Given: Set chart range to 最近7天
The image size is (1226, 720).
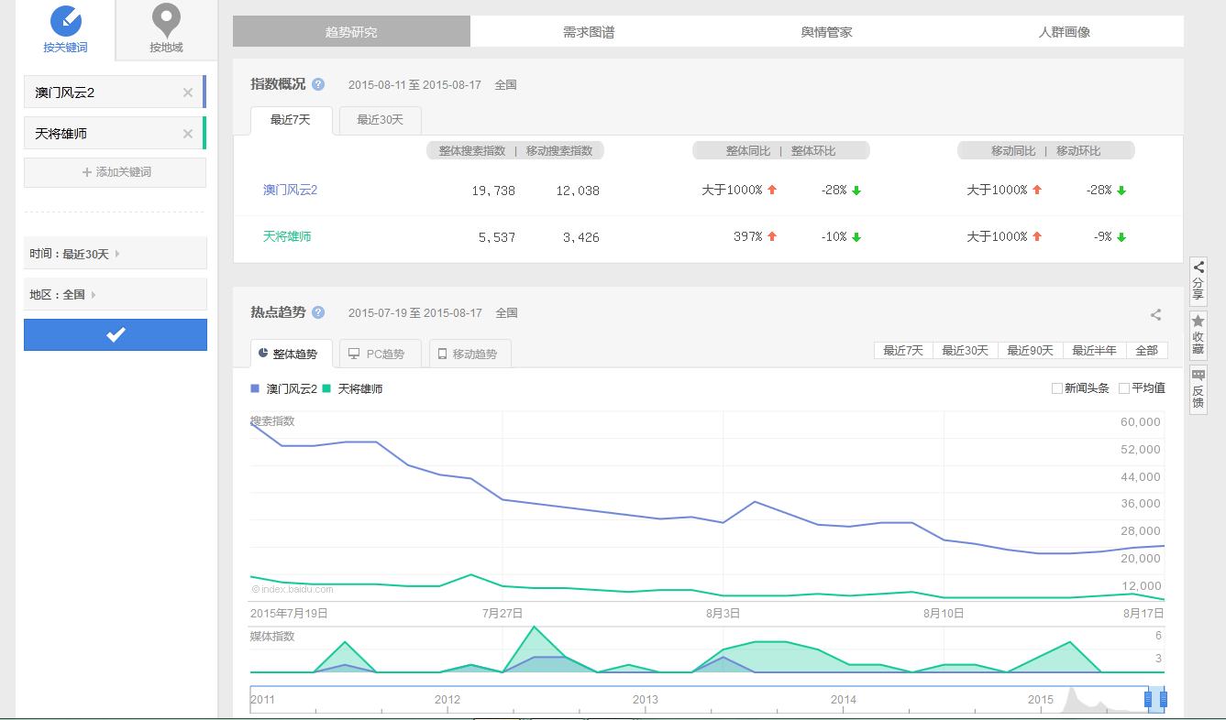Looking at the screenshot, I should pos(903,351).
